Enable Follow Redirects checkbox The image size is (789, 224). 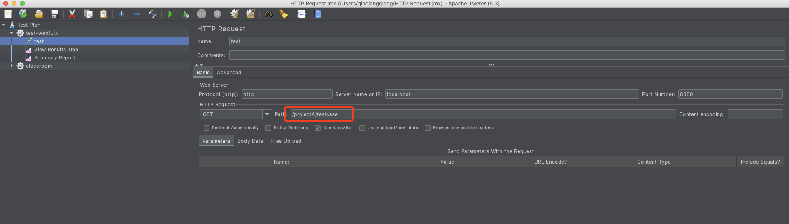click(268, 128)
